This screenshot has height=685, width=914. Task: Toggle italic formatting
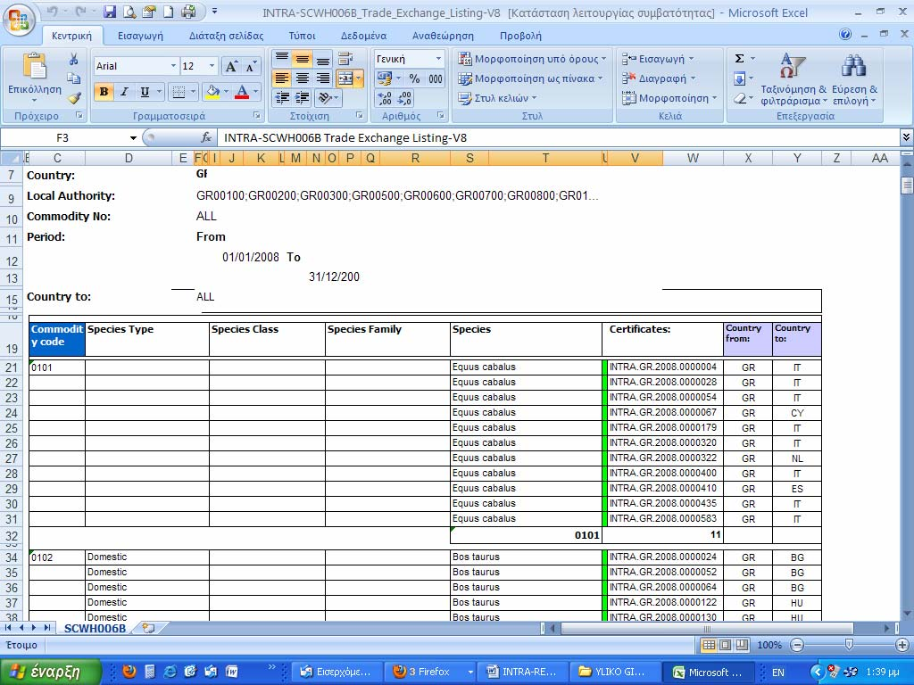[x=124, y=92]
